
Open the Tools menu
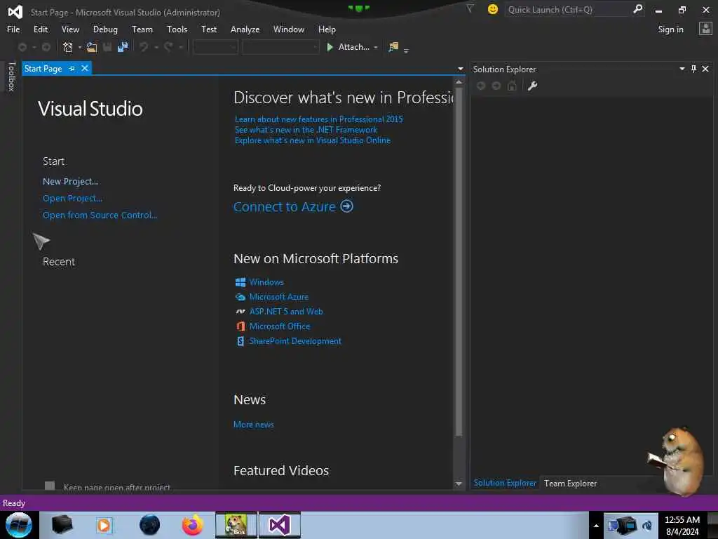click(177, 29)
